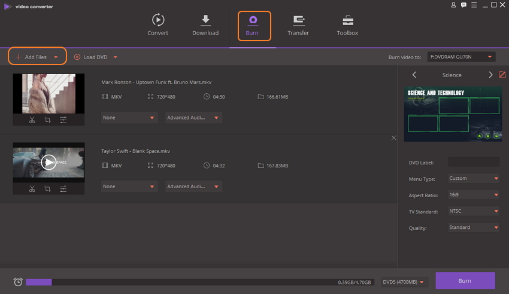509x294 pixels.
Task: Go to the previous DVD template arrow
Action: point(414,75)
